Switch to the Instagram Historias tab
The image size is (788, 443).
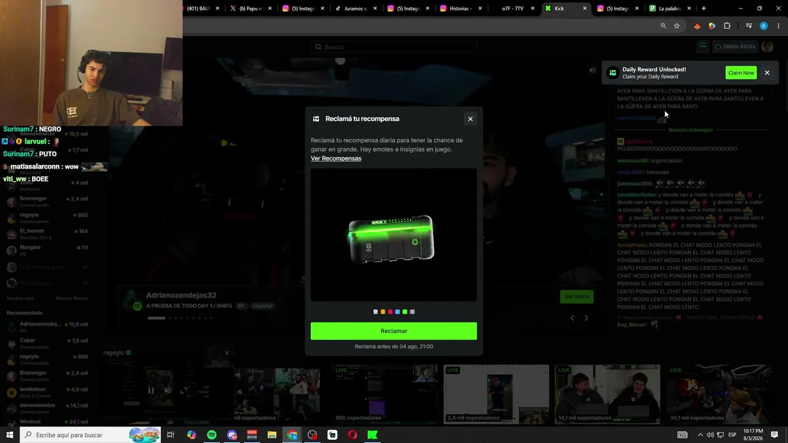coord(460,9)
